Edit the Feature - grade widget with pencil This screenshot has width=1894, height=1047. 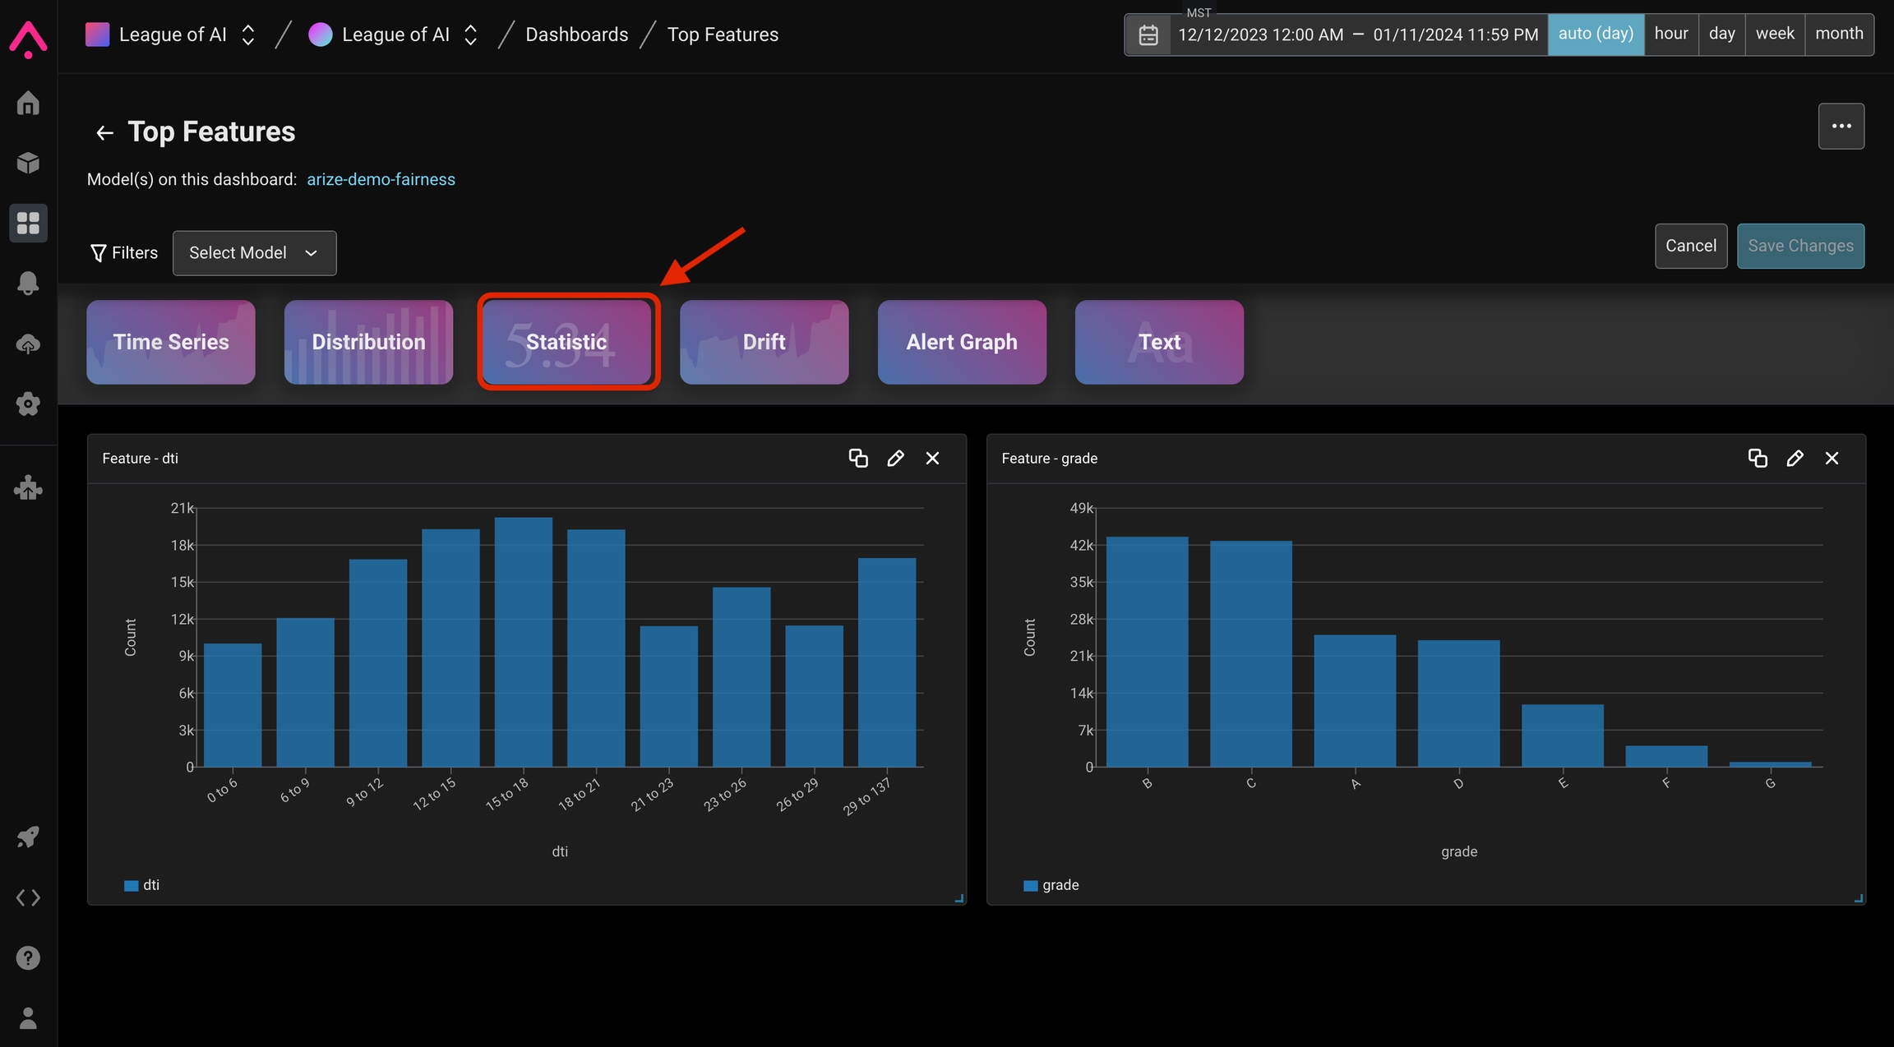click(1795, 458)
